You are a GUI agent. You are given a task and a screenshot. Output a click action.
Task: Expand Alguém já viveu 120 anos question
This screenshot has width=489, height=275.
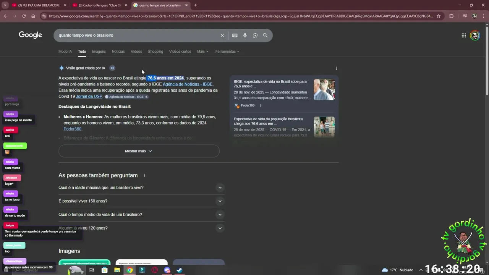141,228
